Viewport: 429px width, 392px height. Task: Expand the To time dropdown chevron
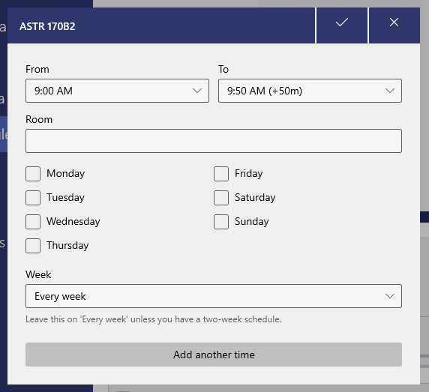[x=389, y=91]
